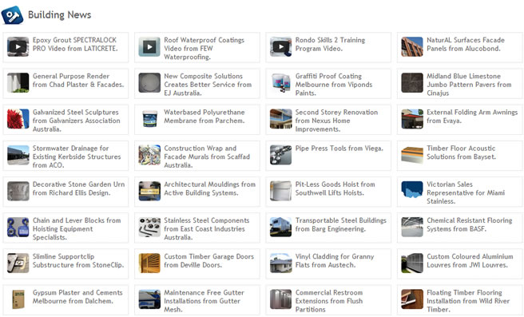The width and height of the screenshot is (524, 317).
Task: Follow Waterbased Polyurethane Membrane from Parchem link
Action: pos(204,117)
